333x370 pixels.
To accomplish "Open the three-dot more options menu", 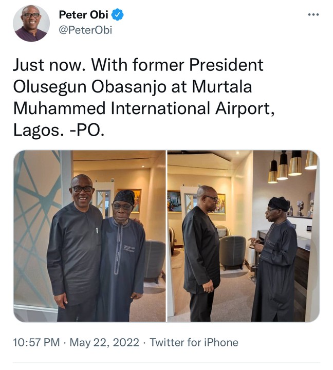I will coord(313,14).
